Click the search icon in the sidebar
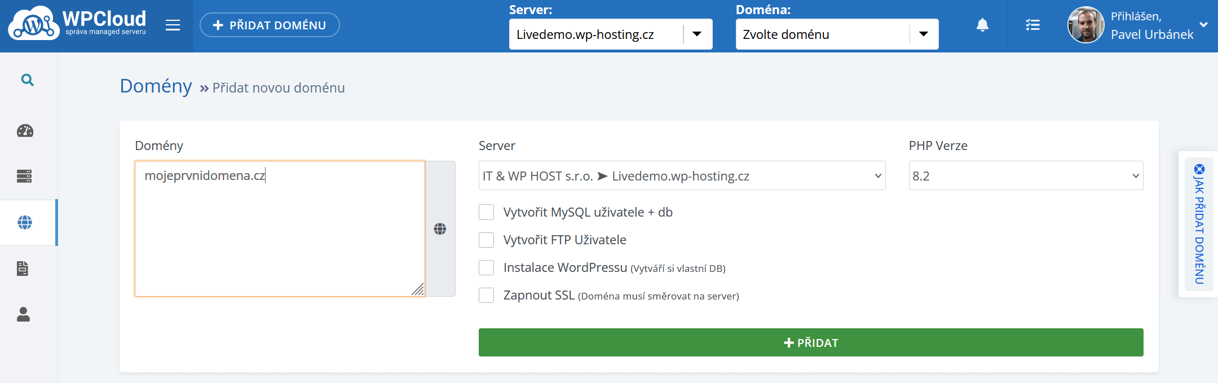 coord(27,80)
